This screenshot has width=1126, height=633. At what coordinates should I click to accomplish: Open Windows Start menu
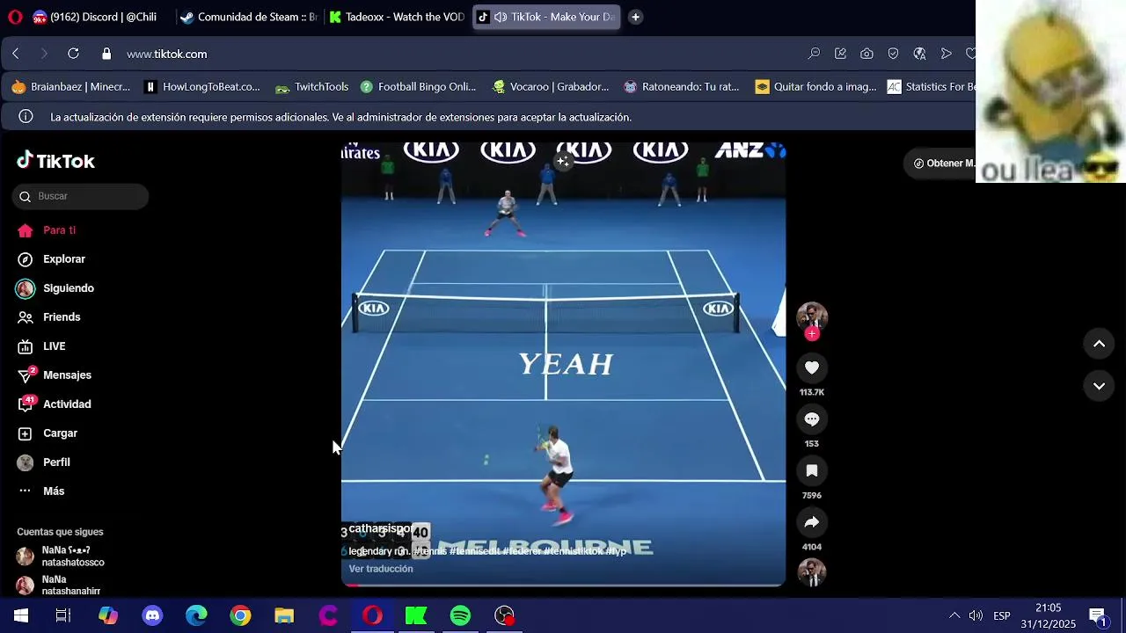[x=21, y=615]
